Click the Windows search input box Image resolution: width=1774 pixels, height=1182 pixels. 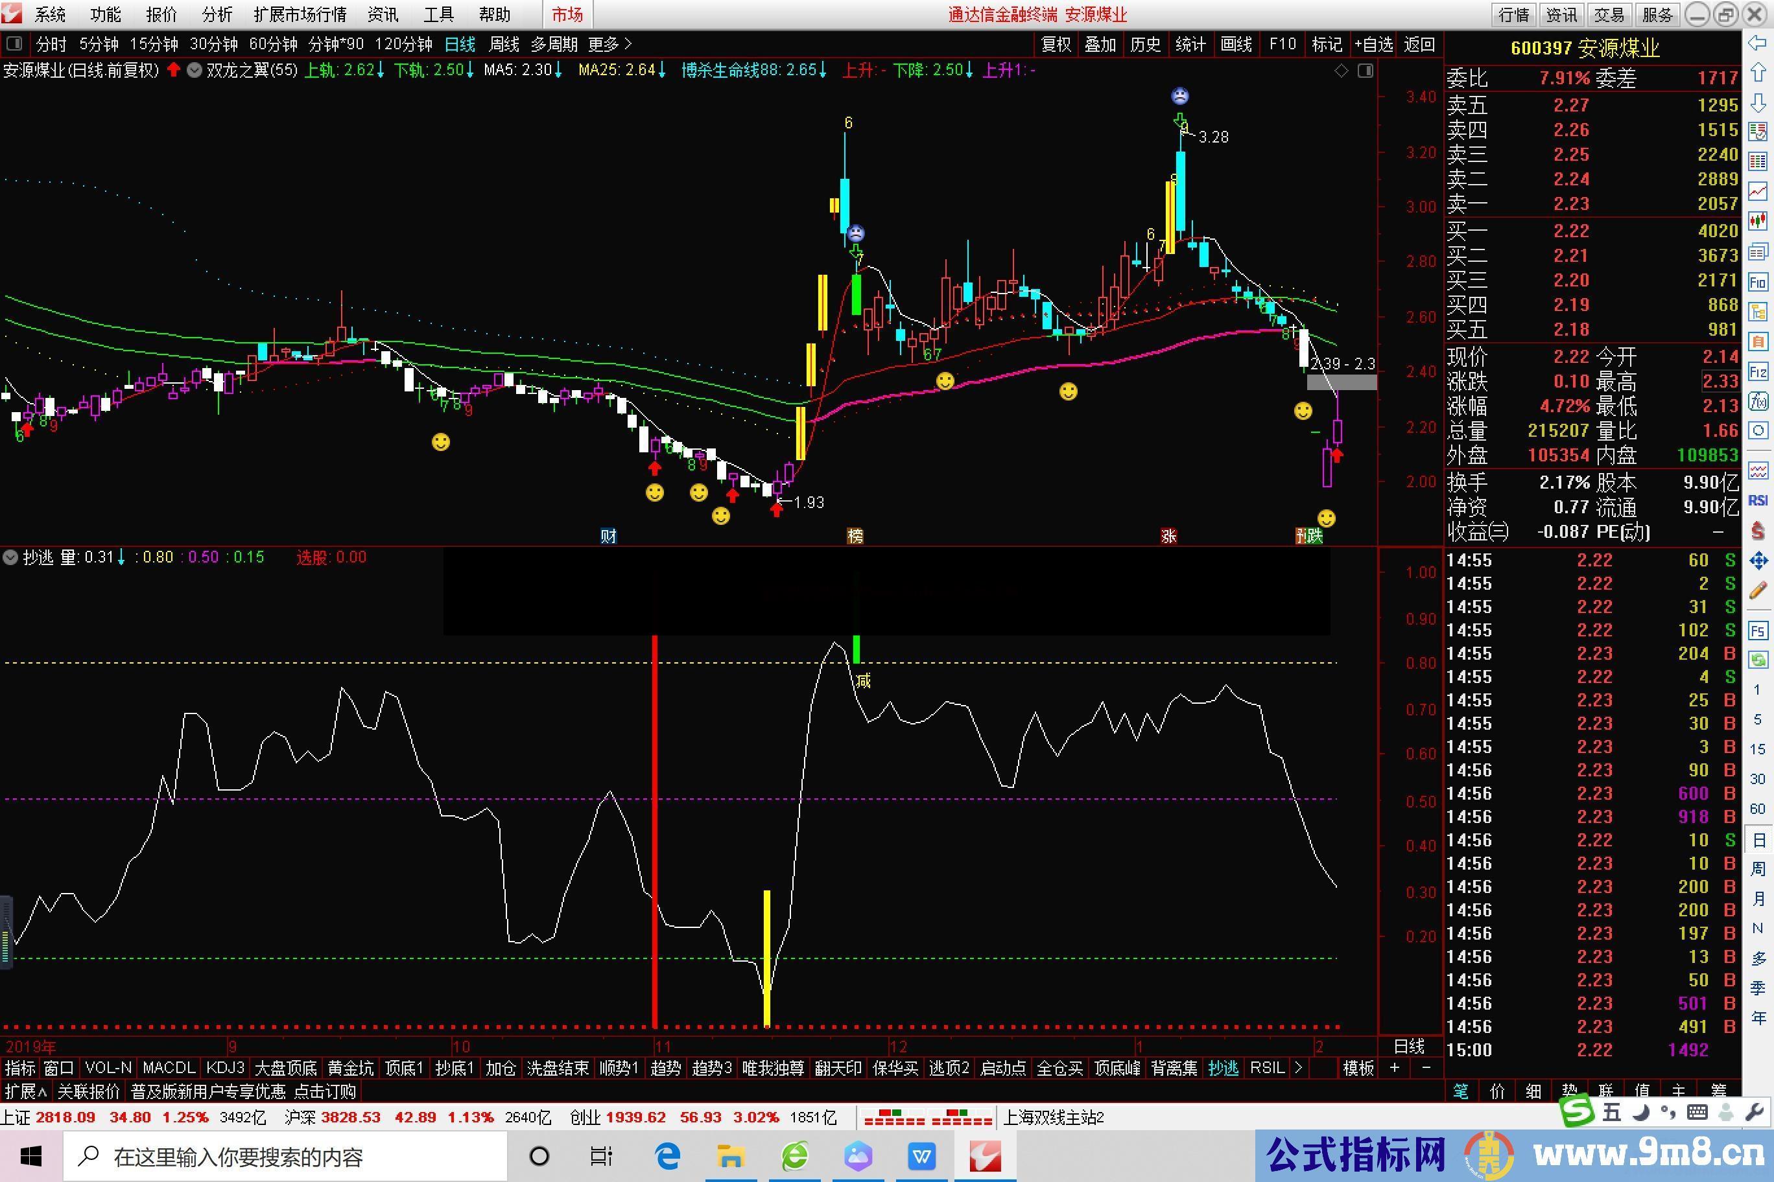pos(287,1155)
